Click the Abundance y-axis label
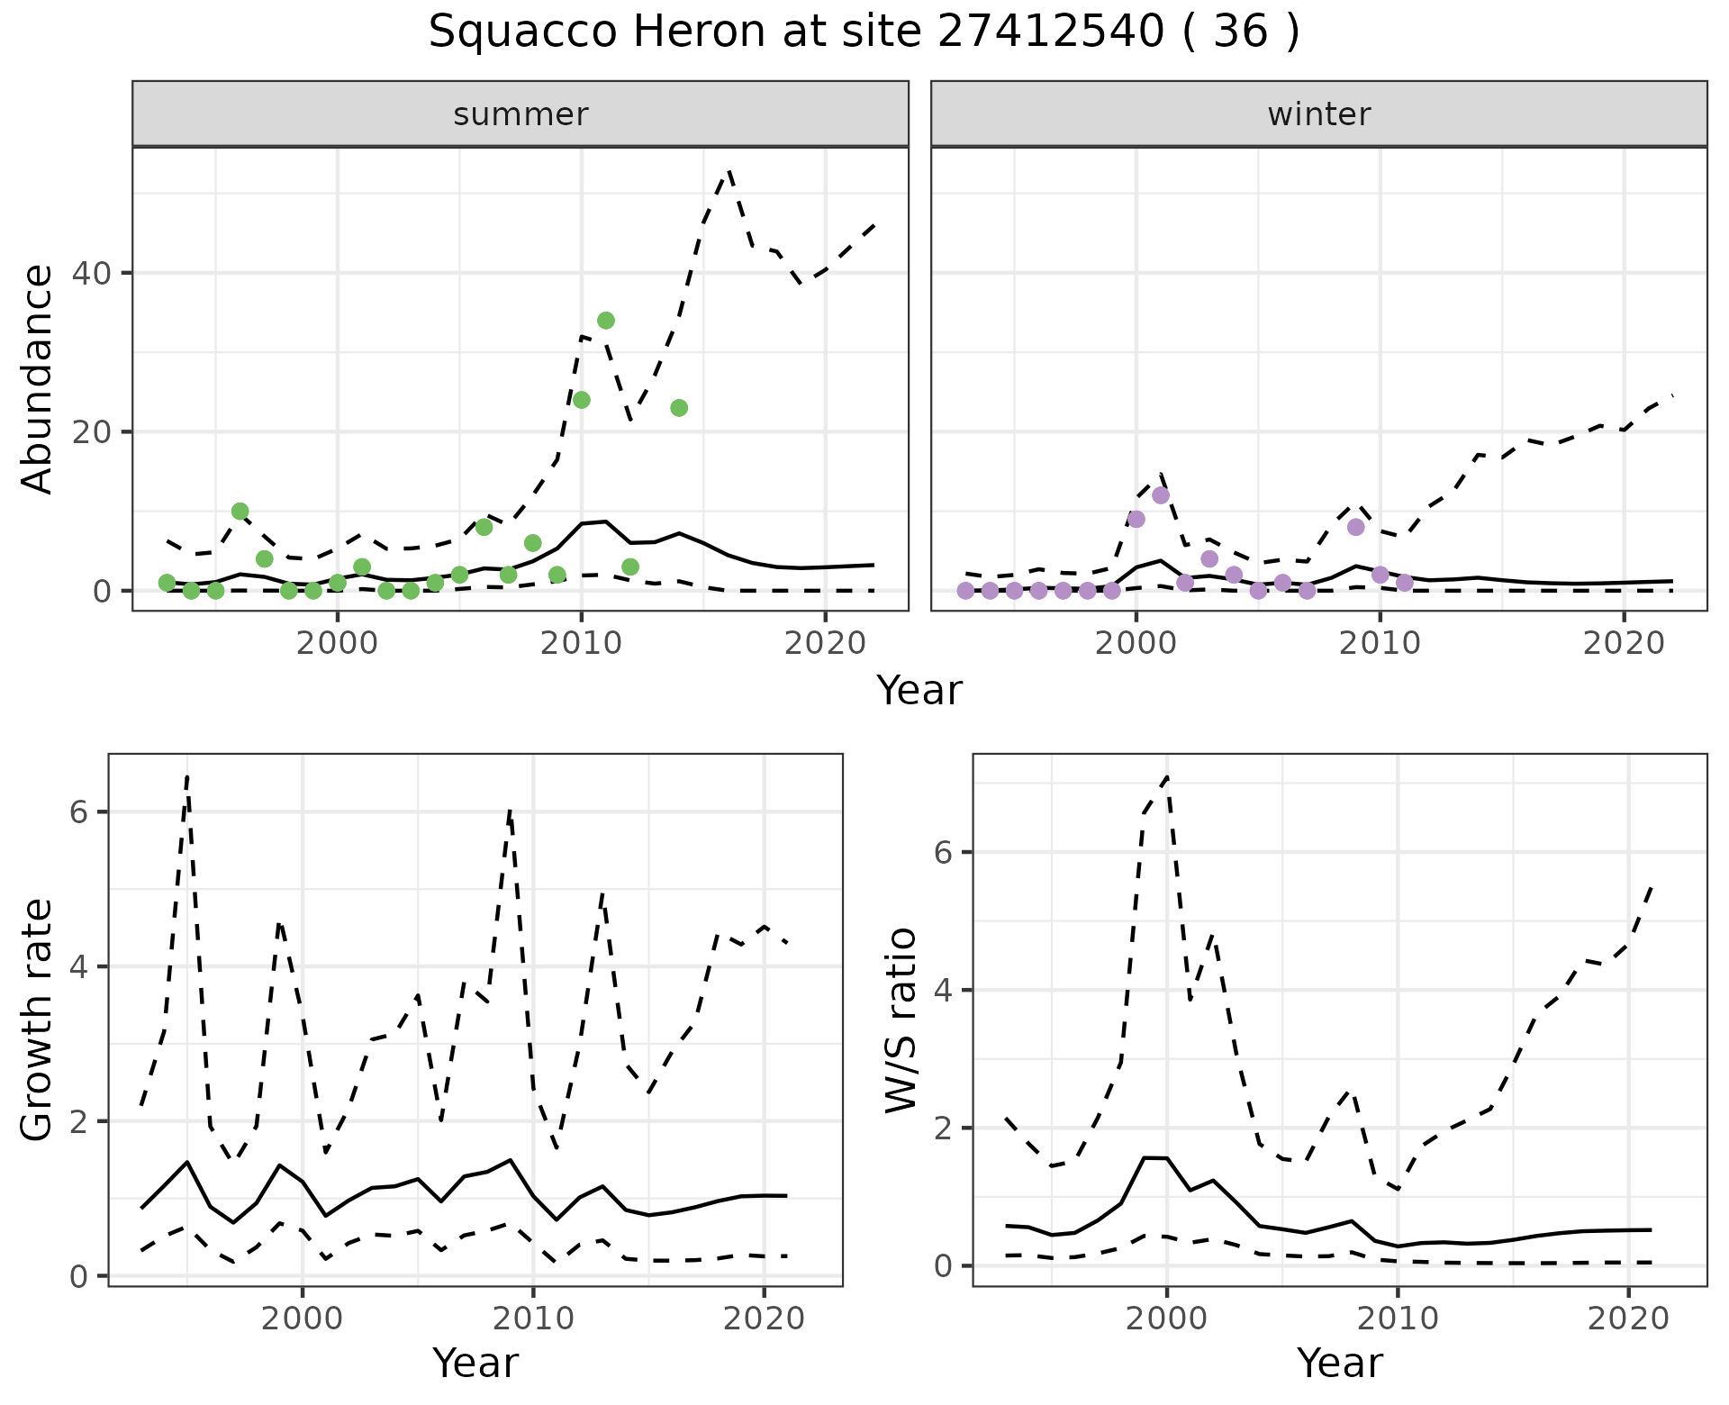Screen dimensions: 1729x1405 (38, 379)
